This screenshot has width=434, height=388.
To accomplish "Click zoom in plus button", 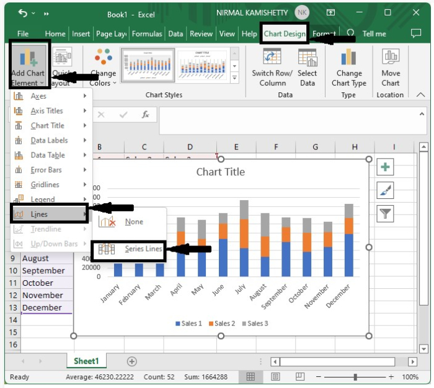I will pos(391,377).
